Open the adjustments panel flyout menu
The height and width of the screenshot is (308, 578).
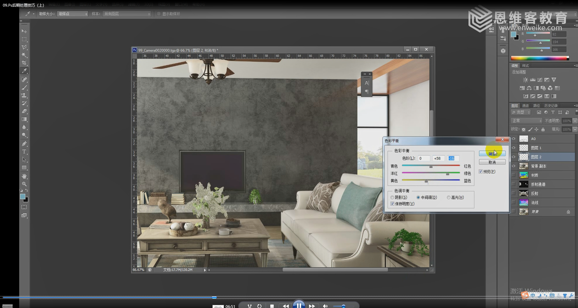point(575,66)
